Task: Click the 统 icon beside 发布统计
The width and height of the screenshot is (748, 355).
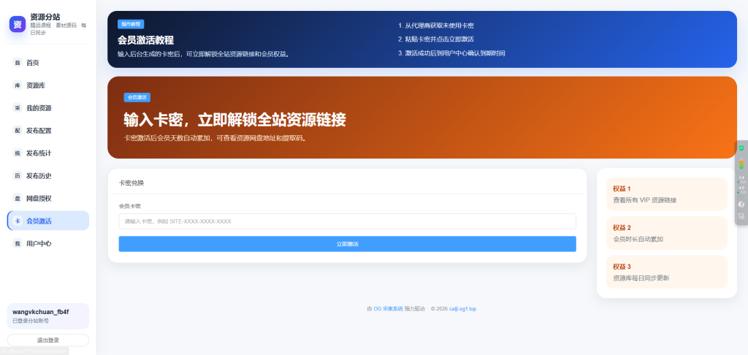Action: click(x=18, y=153)
